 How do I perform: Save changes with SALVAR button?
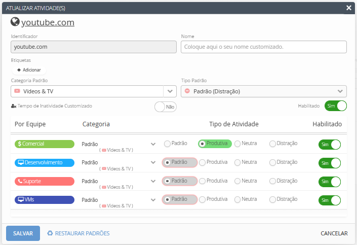pyautogui.click(x=23, y=233)
